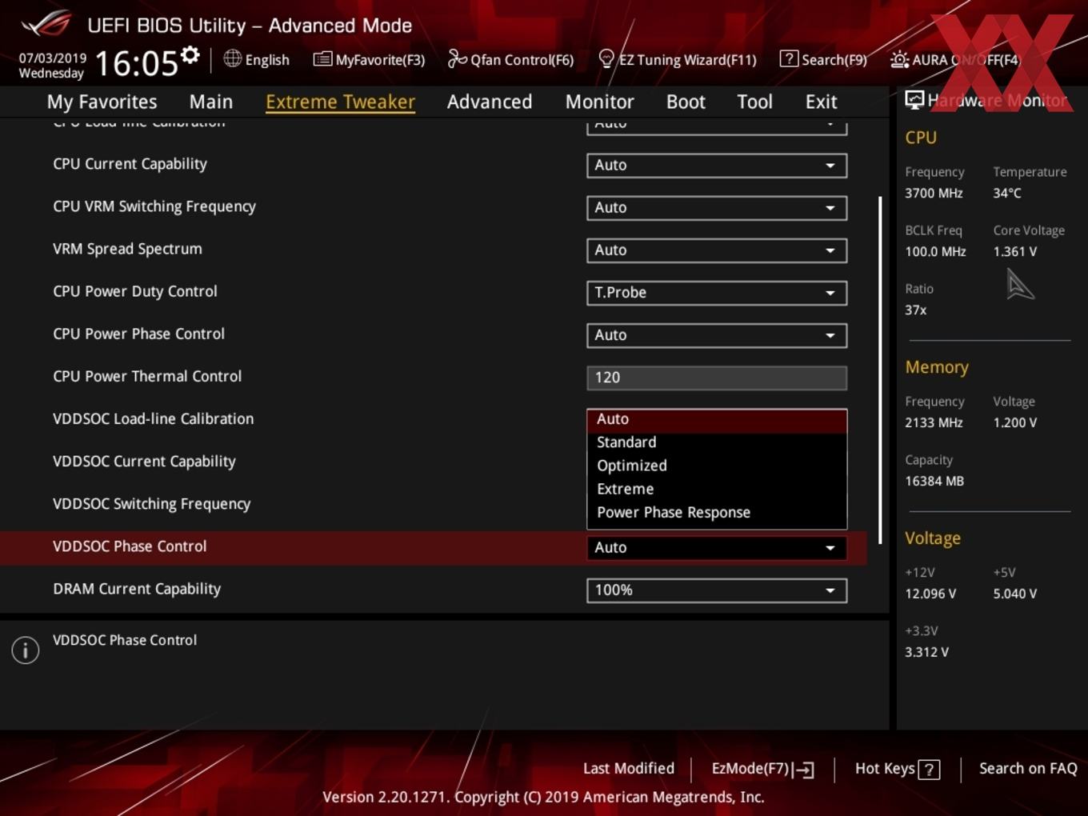Select the Extreme Tweaker tab

[340, 102]
